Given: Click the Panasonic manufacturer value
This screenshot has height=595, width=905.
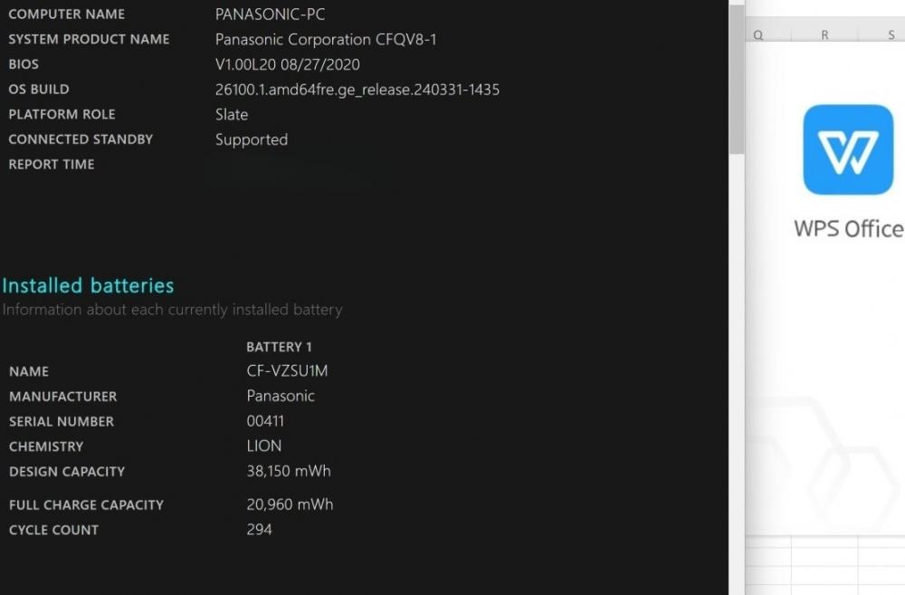Looking at the screenshot, I should click(x=281, y=396).
